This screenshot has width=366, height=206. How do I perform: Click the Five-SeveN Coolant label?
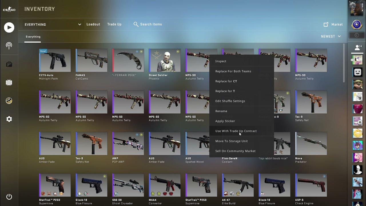tap(230, 160)
